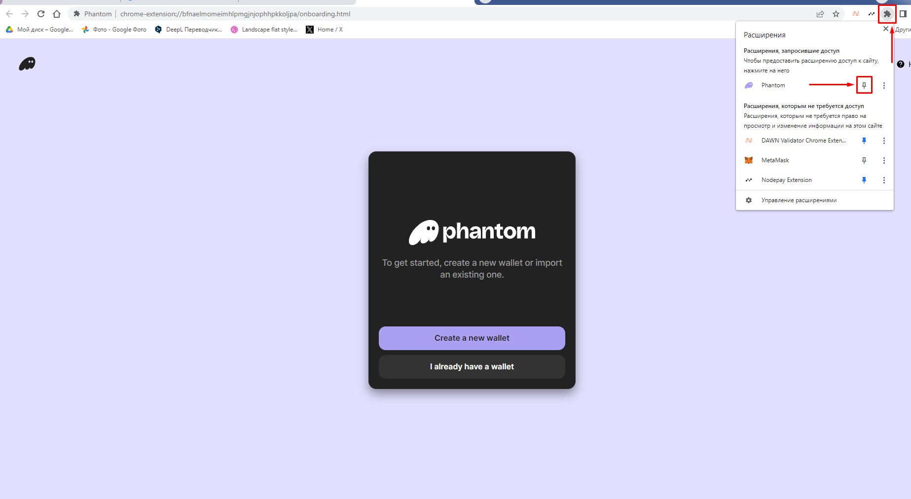
Task: Click the phantom logo in the wallet card
Action: pyautogui.click(x=472, y=232)
